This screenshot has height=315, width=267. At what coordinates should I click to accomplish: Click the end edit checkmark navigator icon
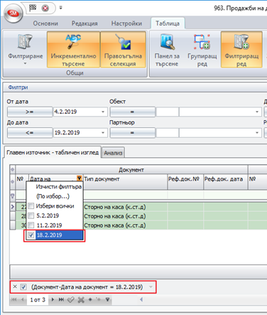point(70,300)
